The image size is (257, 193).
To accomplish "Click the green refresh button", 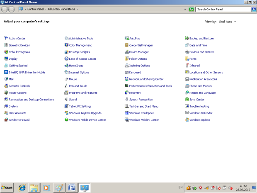I will pyautogui.click(x=191, y=9).
